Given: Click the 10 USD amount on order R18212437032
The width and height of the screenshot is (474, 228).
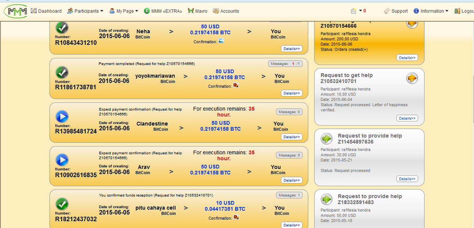Looking at the screenshot, I should [225, 203].
